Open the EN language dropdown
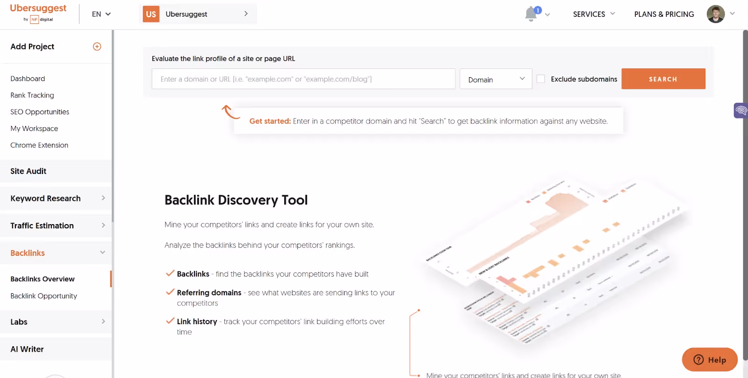 [x=101, y=14]
